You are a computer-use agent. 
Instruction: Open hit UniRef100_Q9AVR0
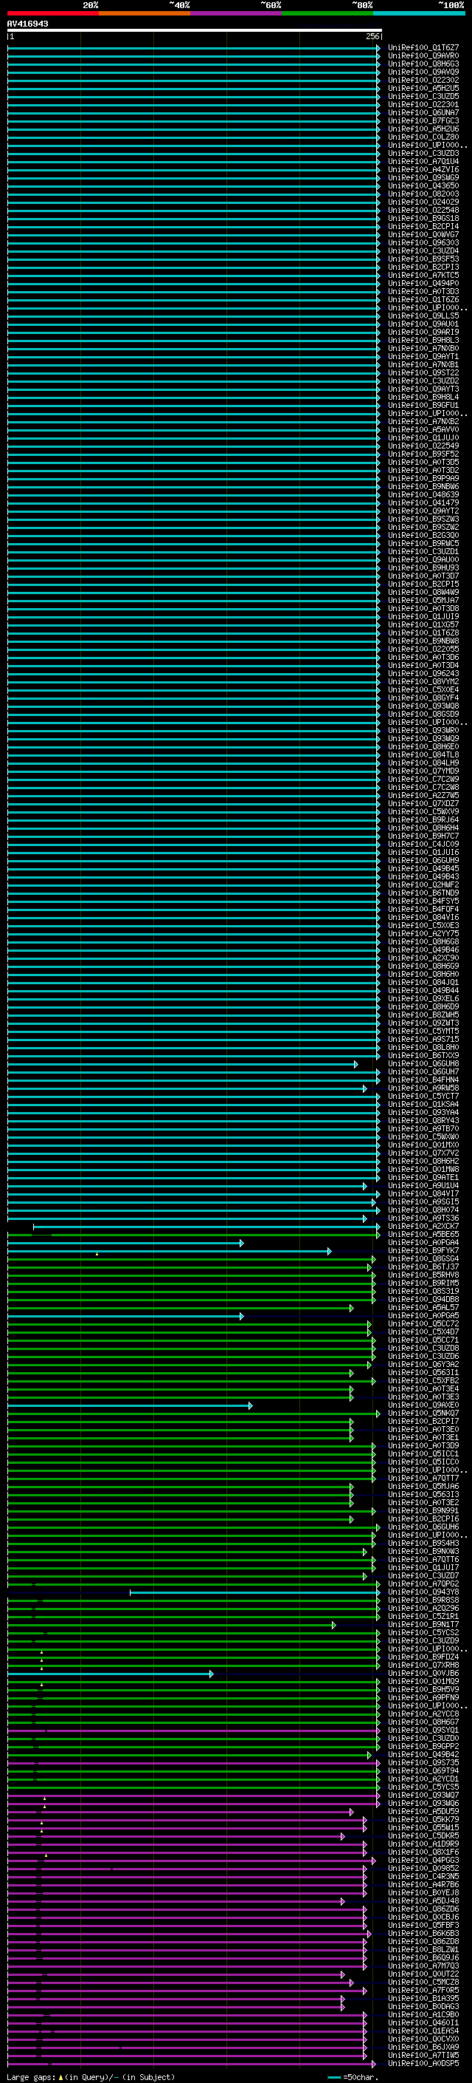point(423,56)
